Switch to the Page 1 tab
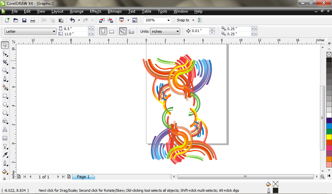The image size is (332, 194). (83, 177)
